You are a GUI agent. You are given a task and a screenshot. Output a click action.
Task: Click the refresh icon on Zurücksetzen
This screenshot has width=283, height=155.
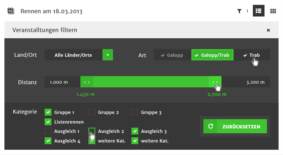pyautogui.click(x=211, y=126)
